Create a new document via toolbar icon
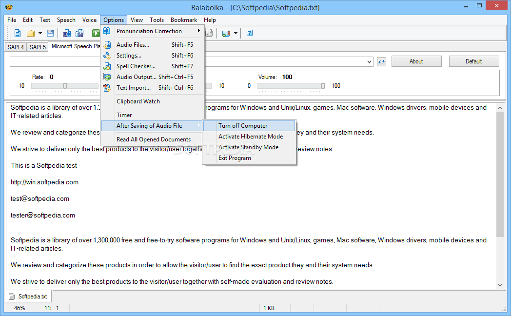This screenshot has width=511, height=316. [x=18, y=33]
